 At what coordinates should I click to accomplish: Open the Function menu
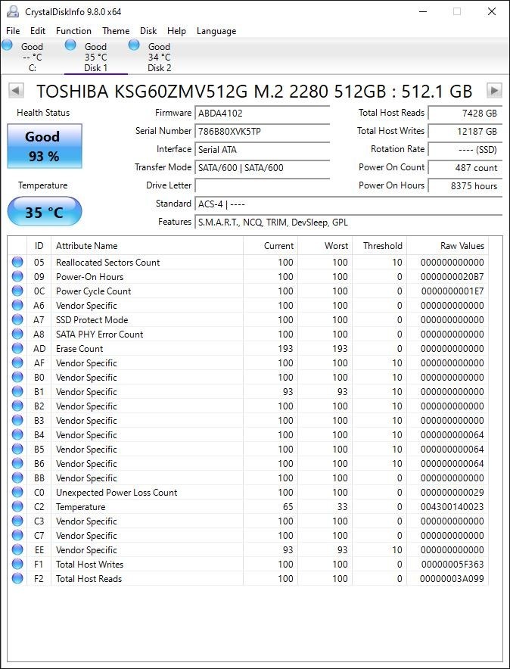pyautogui.click(x=73, y=31)
